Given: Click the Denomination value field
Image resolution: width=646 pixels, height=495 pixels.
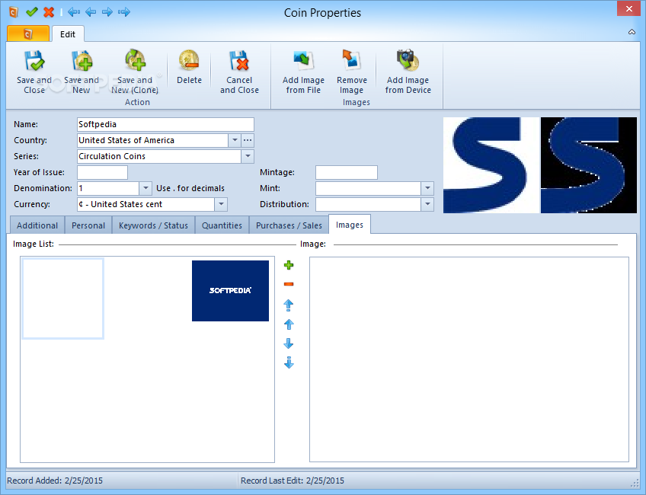Looking at the screenshot, I should [x=108, y=188].
